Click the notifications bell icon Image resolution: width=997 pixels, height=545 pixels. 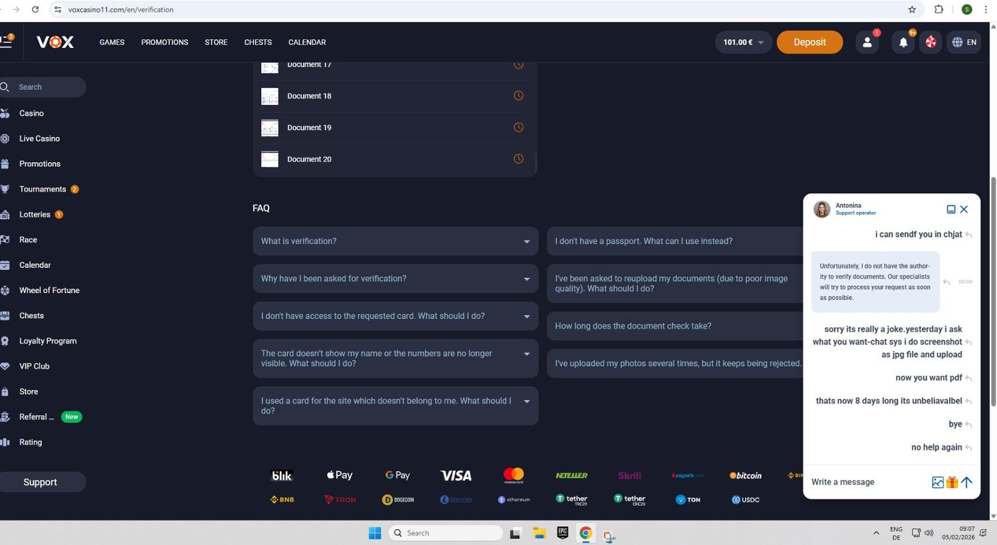click(903, 43)
